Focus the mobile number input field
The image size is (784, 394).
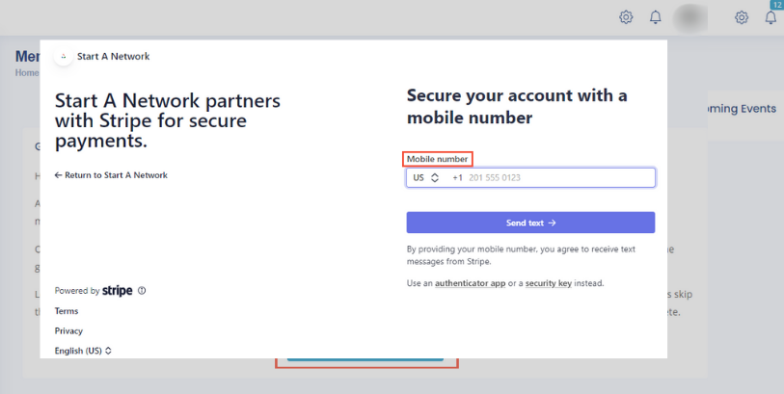(557, 177)
